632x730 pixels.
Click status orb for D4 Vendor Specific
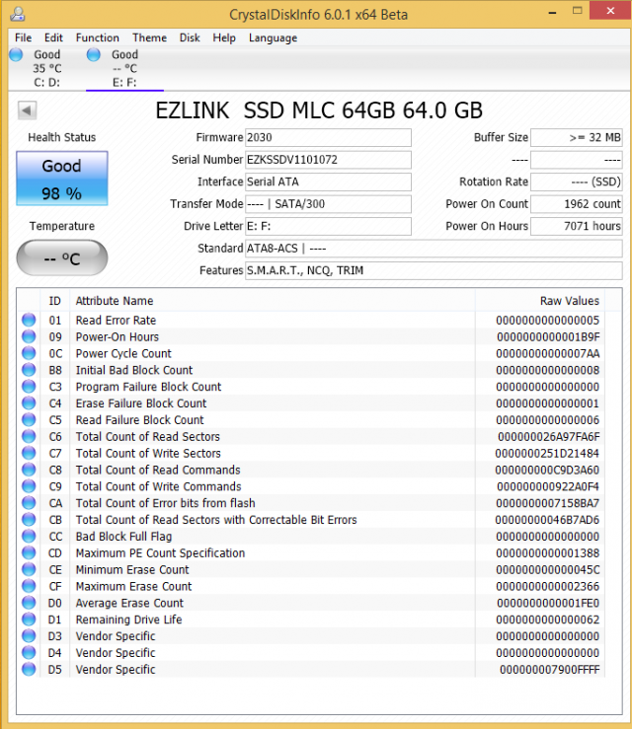29,652
